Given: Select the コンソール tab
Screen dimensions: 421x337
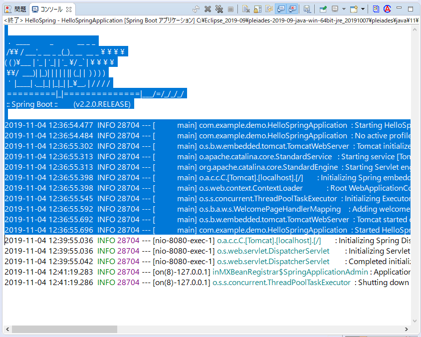Looking at the screenshot, I should [x=51, y=9].
